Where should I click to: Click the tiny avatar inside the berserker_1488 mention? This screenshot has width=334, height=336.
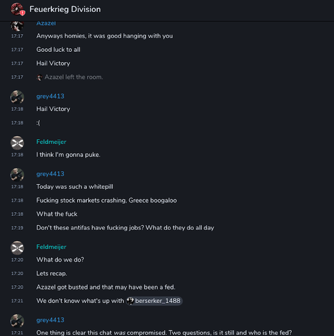coord(130,301)
